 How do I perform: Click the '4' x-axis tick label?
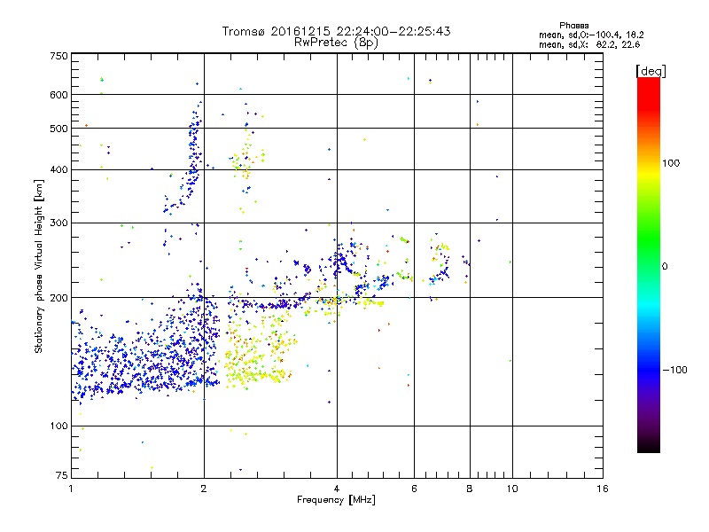click(x=337, y=489)
